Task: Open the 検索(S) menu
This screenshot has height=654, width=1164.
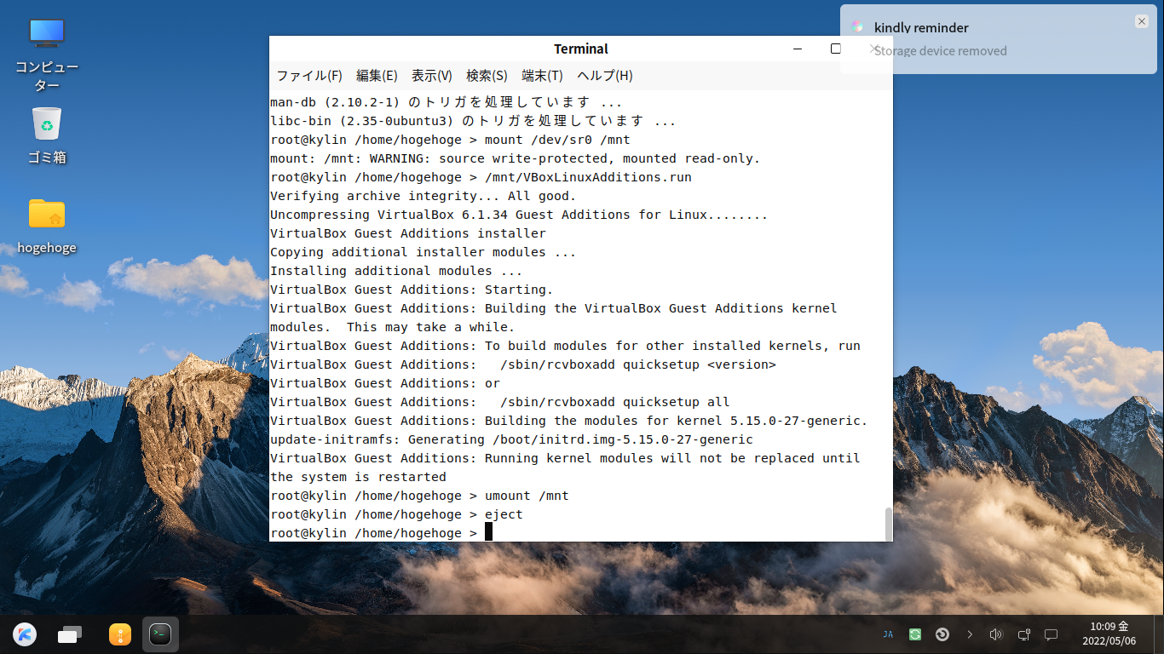Action: pos(487,76)
